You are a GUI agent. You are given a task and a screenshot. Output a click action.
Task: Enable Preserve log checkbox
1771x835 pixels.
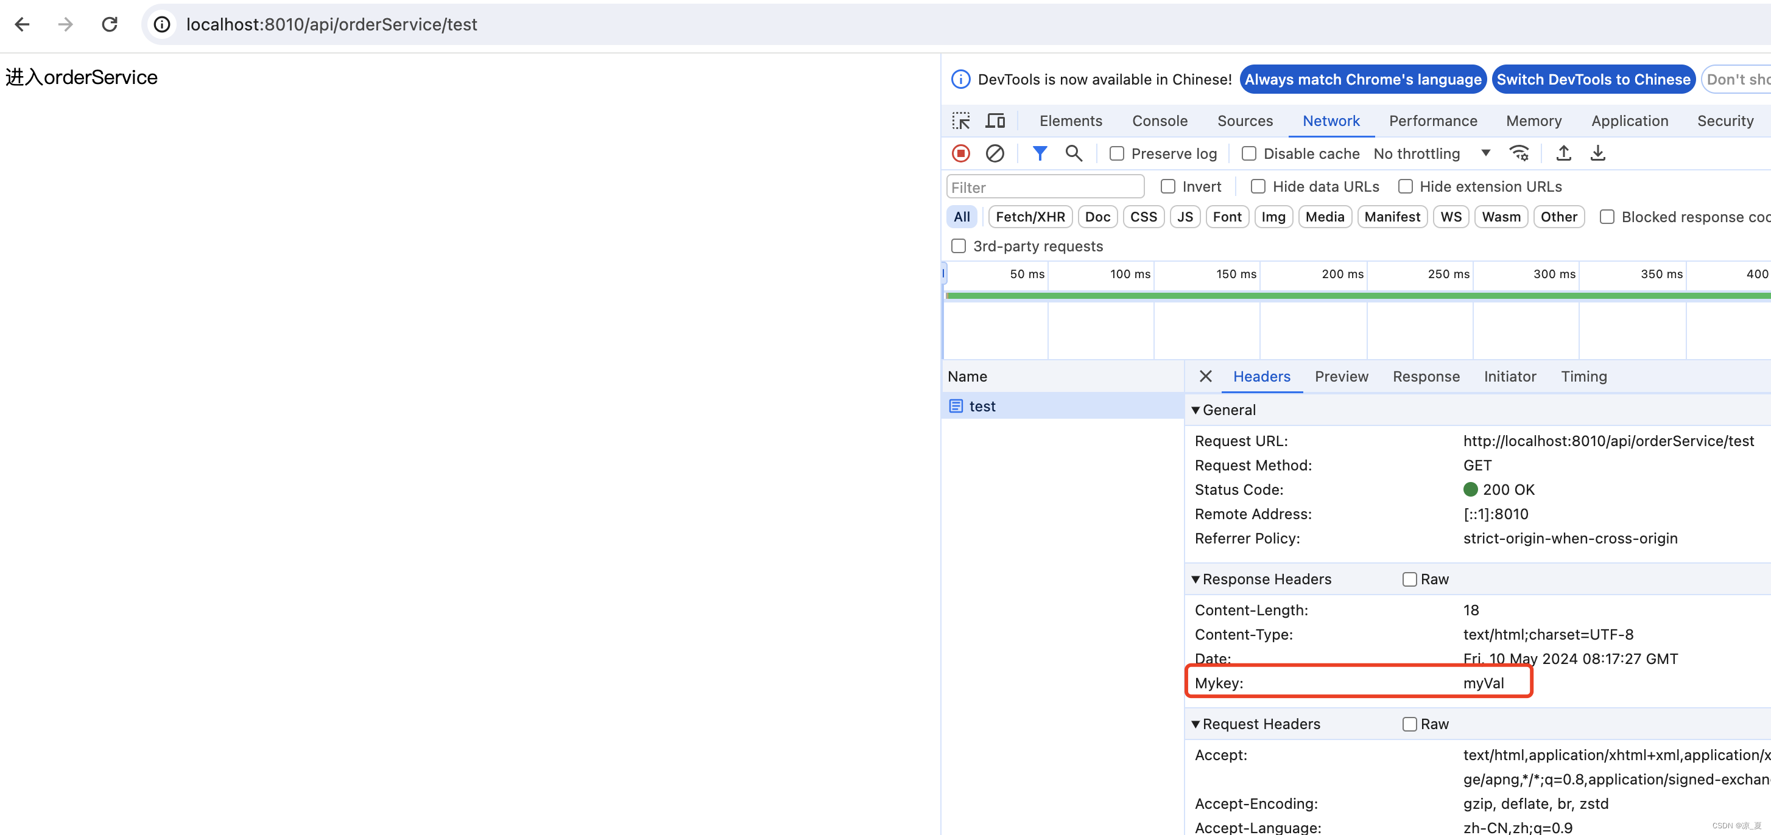click(1116, 154)
